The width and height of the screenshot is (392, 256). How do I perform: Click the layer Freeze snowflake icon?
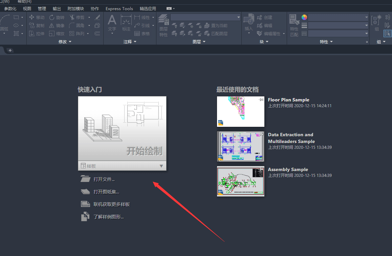[x=191, y=25]
